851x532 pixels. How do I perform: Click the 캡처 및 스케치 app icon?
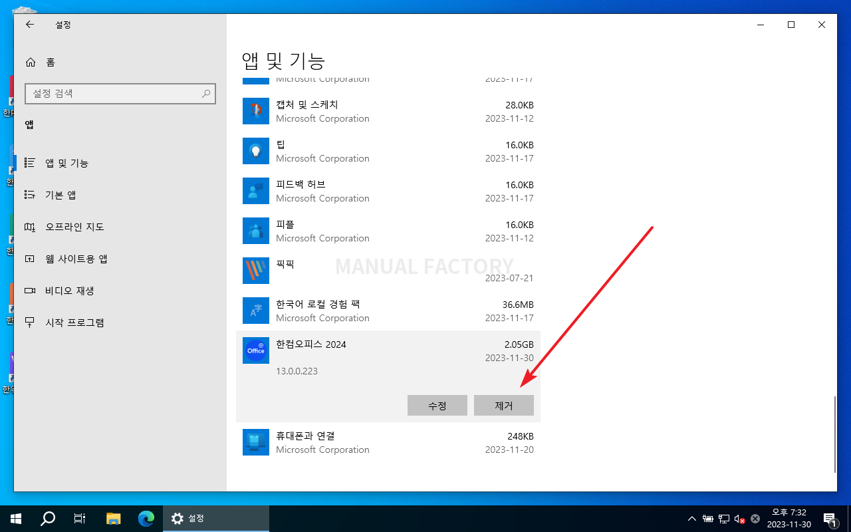click(x=256, y=111)
